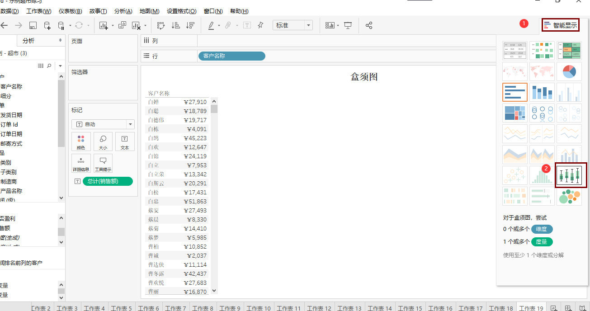Click the vertical scrollbar of the customer table

[x=214, y=196]
